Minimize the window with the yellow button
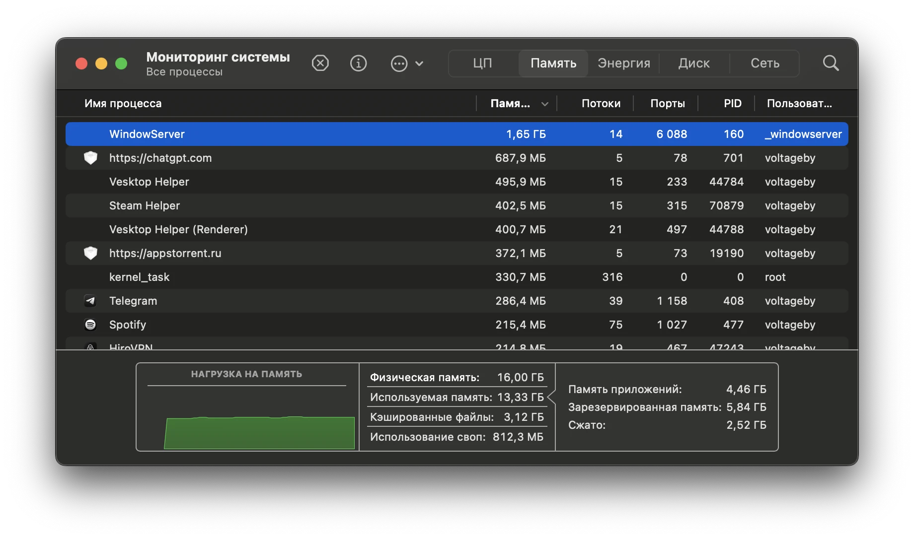 (101, 64)
